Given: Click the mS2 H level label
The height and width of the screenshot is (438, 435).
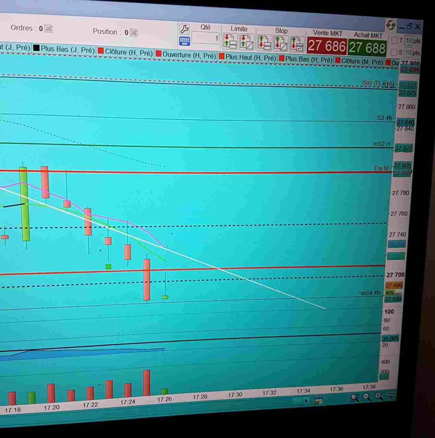Looking at the screenshot, I should coord(382,144).
